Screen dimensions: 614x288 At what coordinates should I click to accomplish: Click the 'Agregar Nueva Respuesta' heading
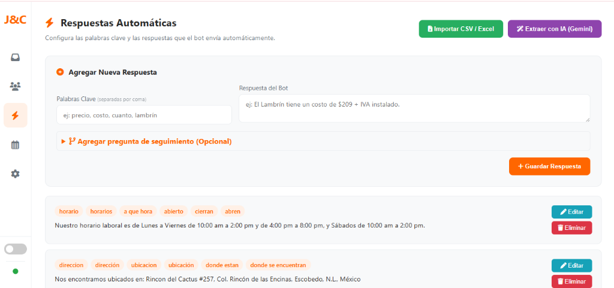(x=113, y=72)
